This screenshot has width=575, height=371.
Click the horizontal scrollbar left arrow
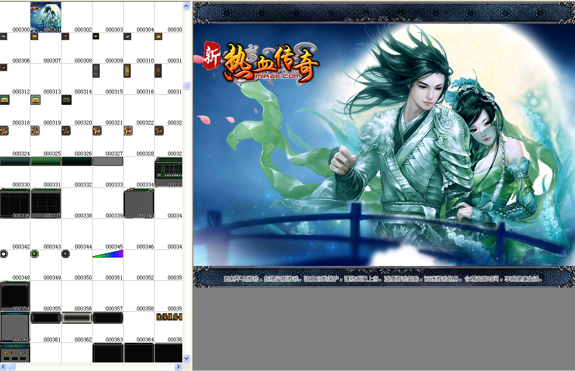point(4,366)
